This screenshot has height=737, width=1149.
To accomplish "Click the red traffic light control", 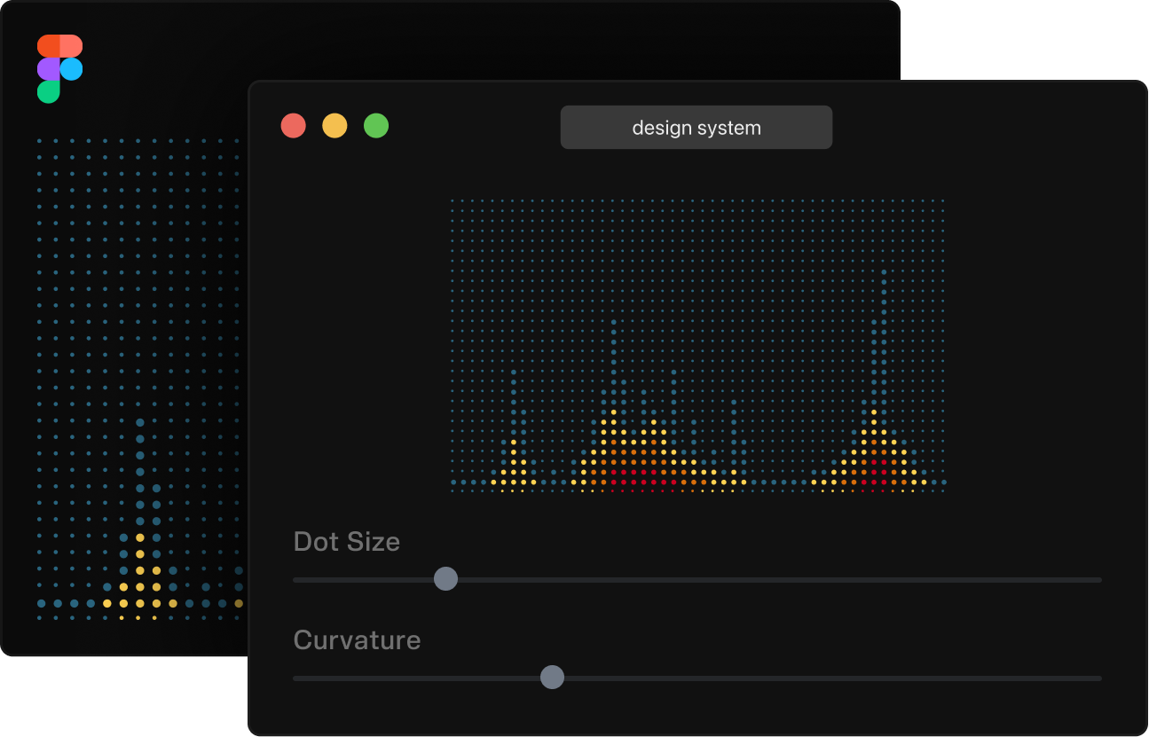I will tap(294, 126).
